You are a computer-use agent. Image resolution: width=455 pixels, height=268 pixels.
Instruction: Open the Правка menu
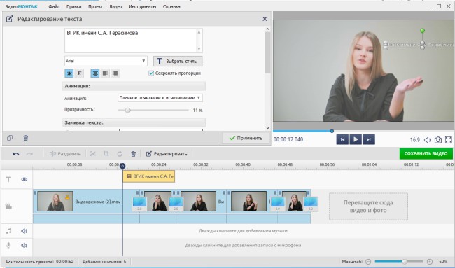coord(73,6)
